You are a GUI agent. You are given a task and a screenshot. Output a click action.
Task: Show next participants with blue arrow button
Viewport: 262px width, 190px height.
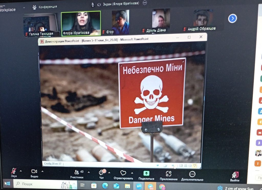tap(232, 18)
